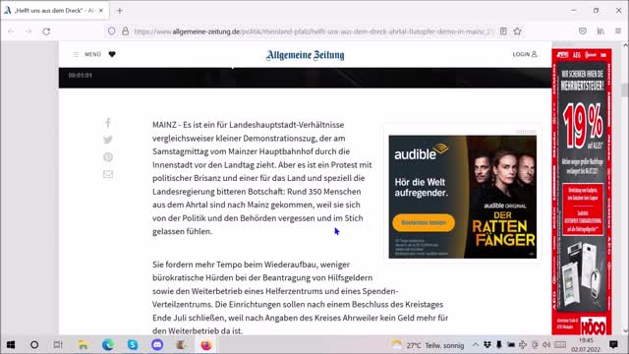Image resolution: width=629 pixels, height=354 pixels.
Task: Click the article paragraph starting 'MAINZ - Es ist'
Action: pos(262,178)
